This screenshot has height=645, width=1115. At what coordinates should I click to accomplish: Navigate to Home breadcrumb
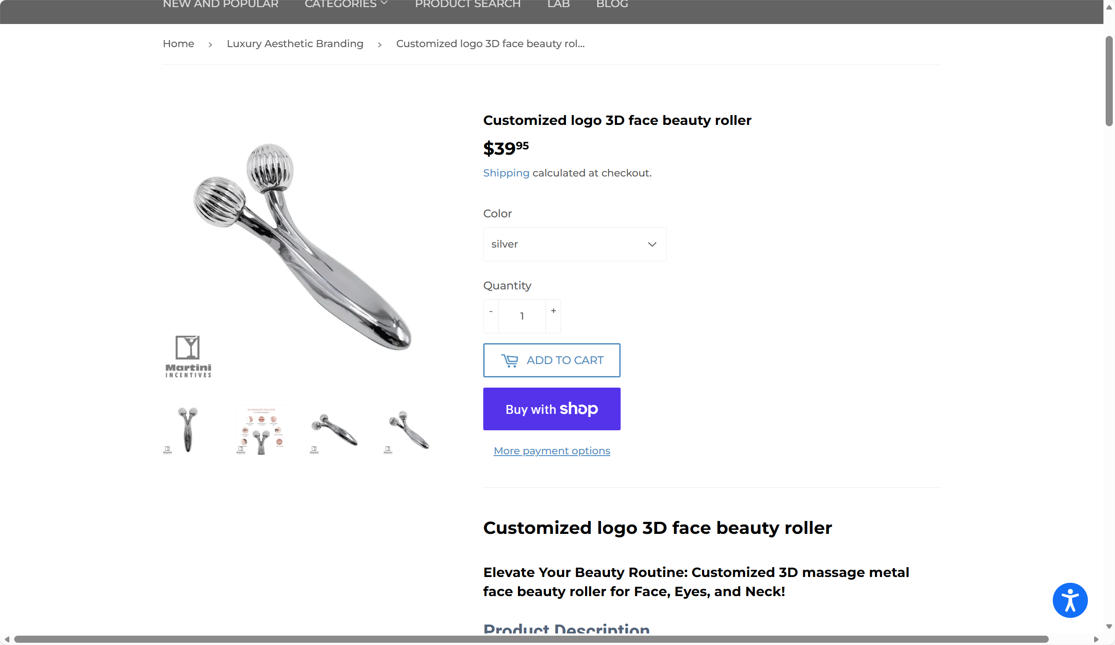[x=178, y=44]
